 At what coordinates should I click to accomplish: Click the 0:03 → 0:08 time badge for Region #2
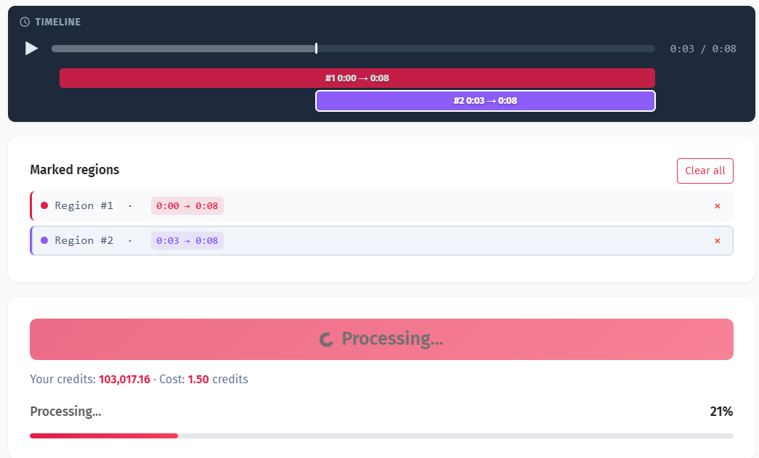187,241
